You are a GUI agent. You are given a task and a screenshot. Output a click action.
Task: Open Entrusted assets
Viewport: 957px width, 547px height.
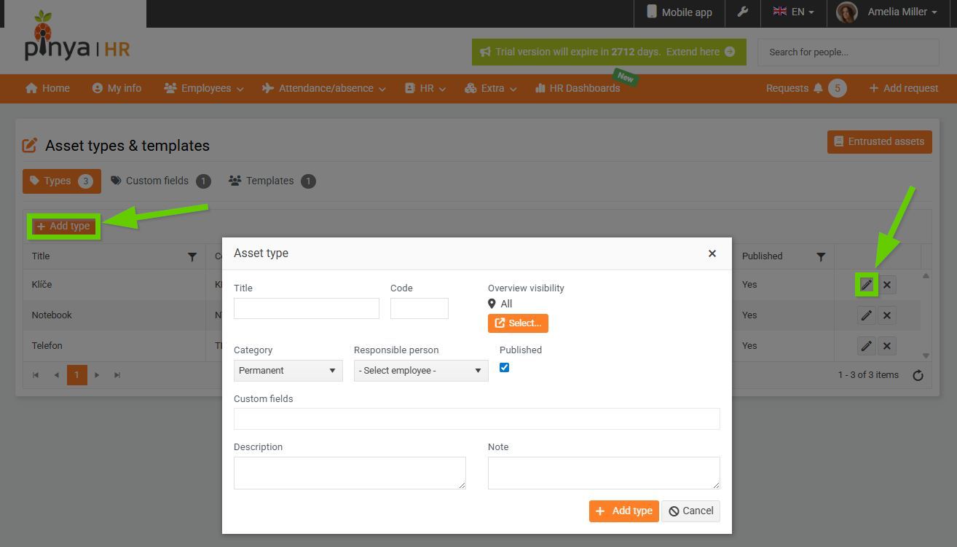879,141
